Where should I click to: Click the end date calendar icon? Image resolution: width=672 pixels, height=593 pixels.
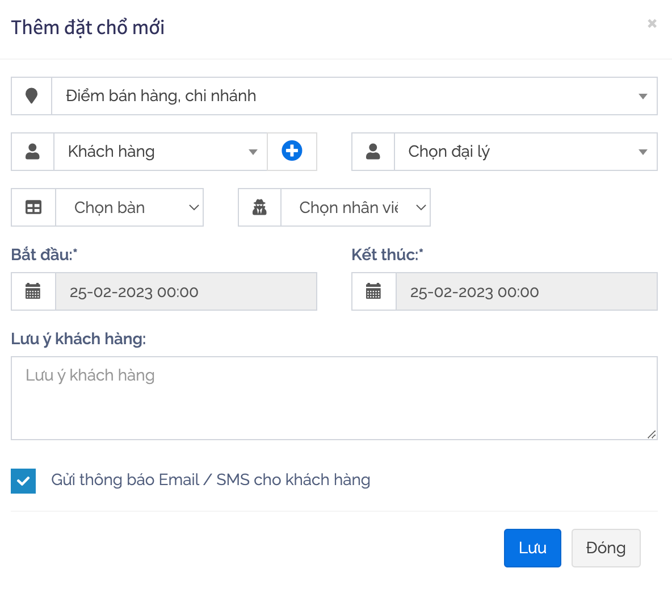(373, 291)
